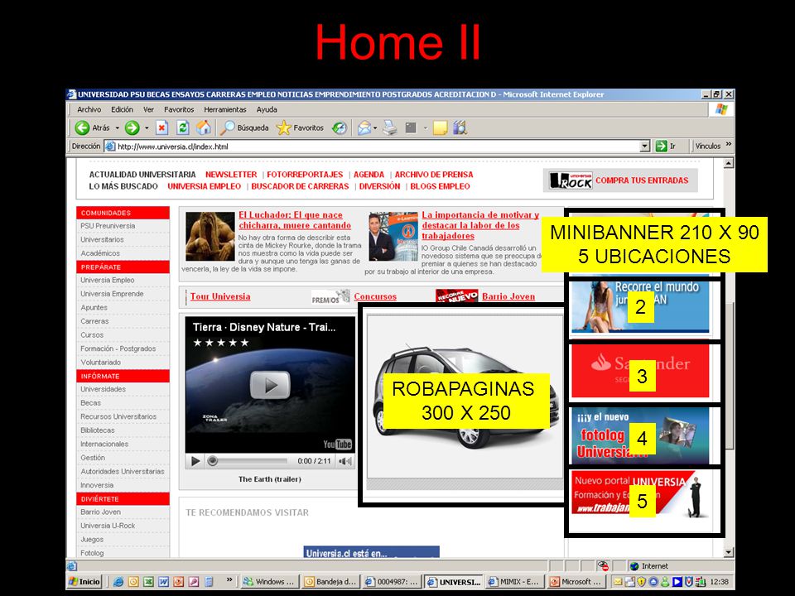This screenshot has height=596, width=795.
Task: Click the Concursos link
Action: [x=375, y=296]
